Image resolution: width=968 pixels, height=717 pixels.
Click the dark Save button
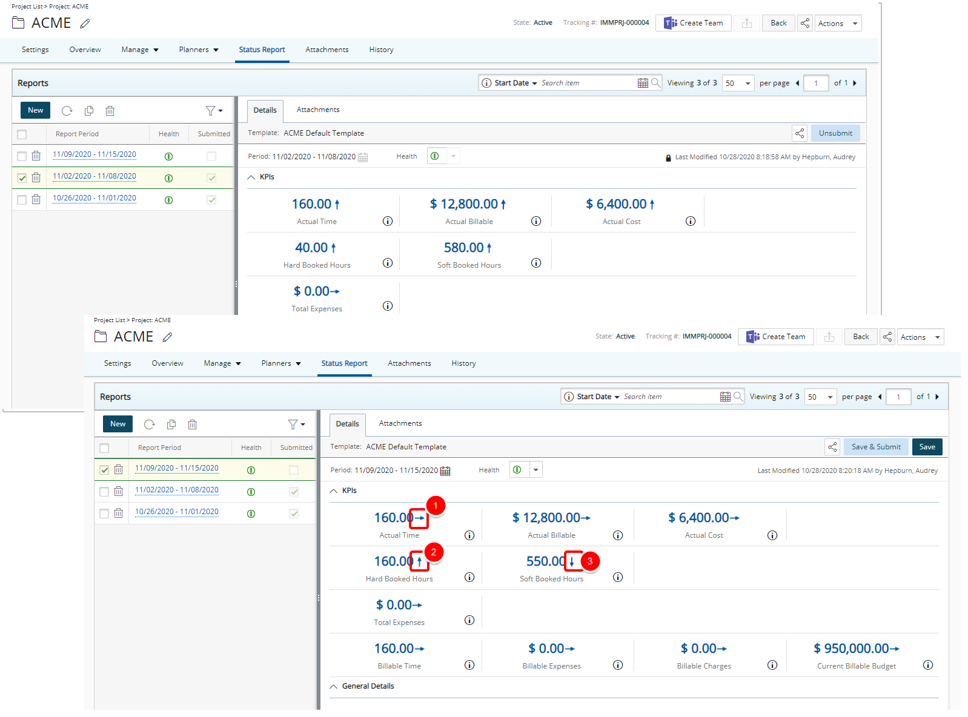(927, 447)
